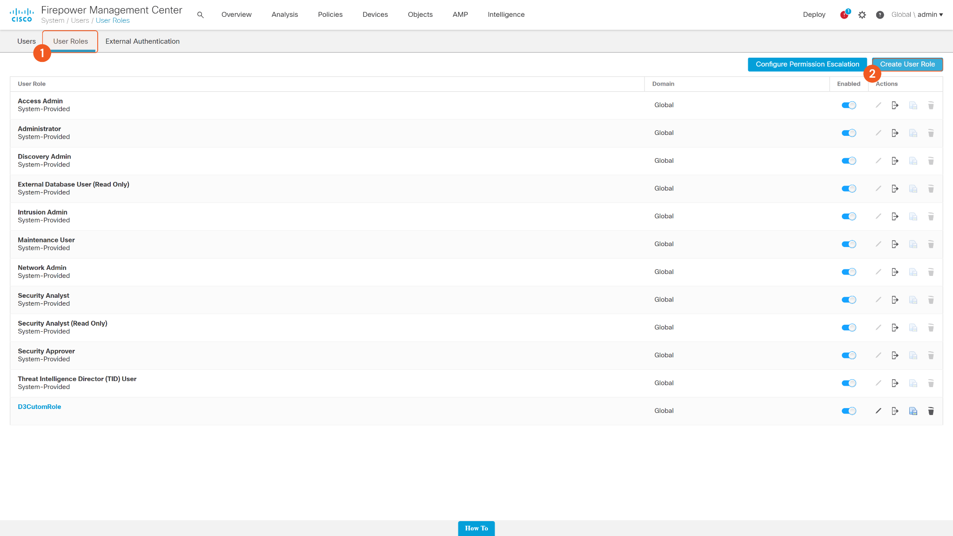Click the search magnifier icon
Image resolution: width=953 pixels, height=536 pixels.
pyautogui.click(x=200, y=15)
